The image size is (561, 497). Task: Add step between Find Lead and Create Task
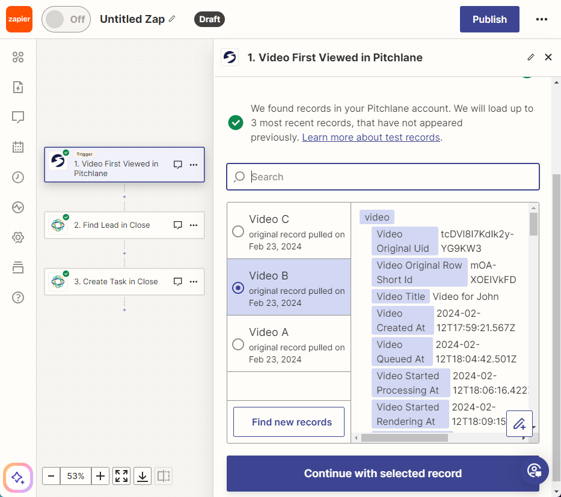pyautogui.click(x=124, y=254)
